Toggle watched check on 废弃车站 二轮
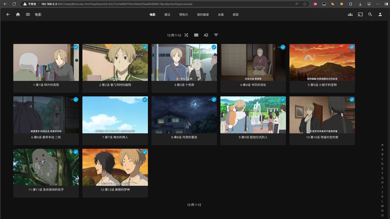This screenshot has height=219, width=390. (x=76, y=99)
